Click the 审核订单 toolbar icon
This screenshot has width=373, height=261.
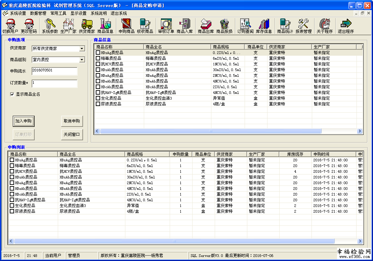pos(166,26)
